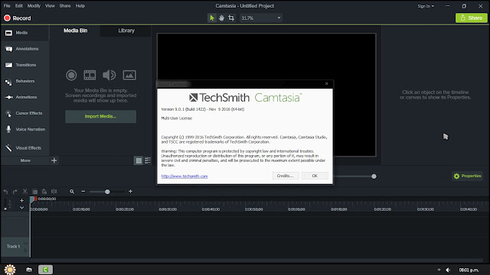490x275 pixels.
Task: Open the Share menu in menu bar
Action: (x=65, y=6)
